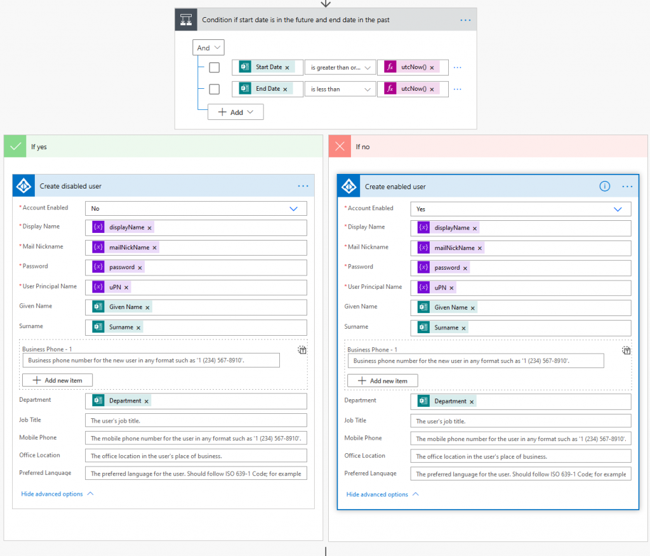Screen dimensions: 650x556
Task: Remove the Start Date token from condition
Action: pyautogui.click(x=287, y=67)
